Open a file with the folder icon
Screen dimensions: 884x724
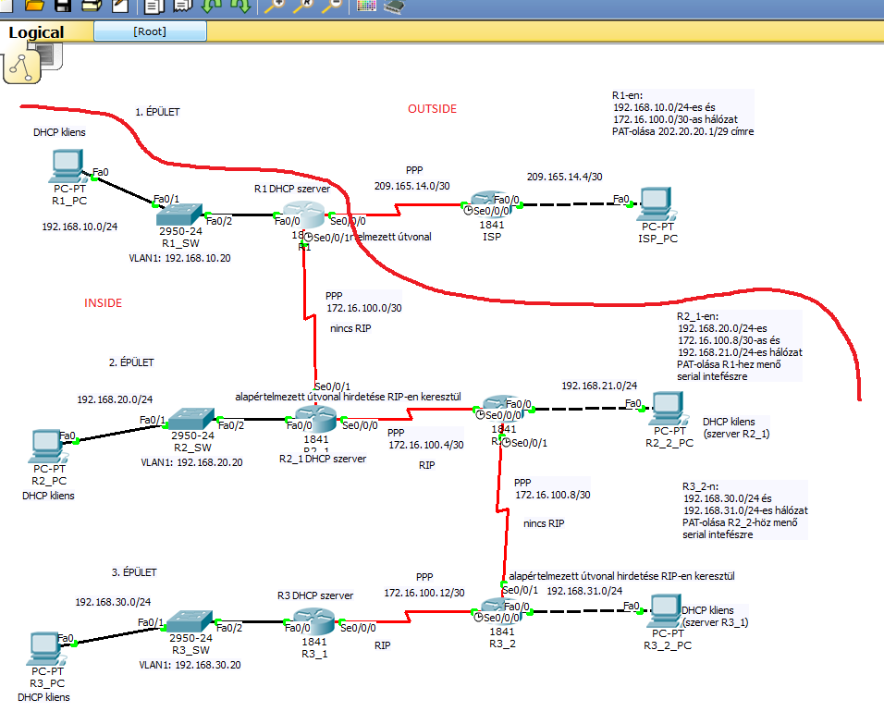click(x=34, y=5)
